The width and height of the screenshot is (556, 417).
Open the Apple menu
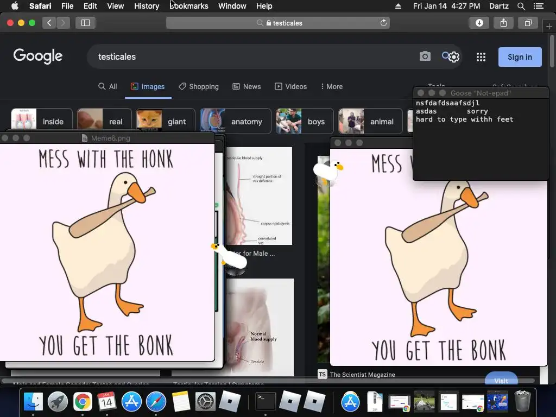[x=15, y=6]
